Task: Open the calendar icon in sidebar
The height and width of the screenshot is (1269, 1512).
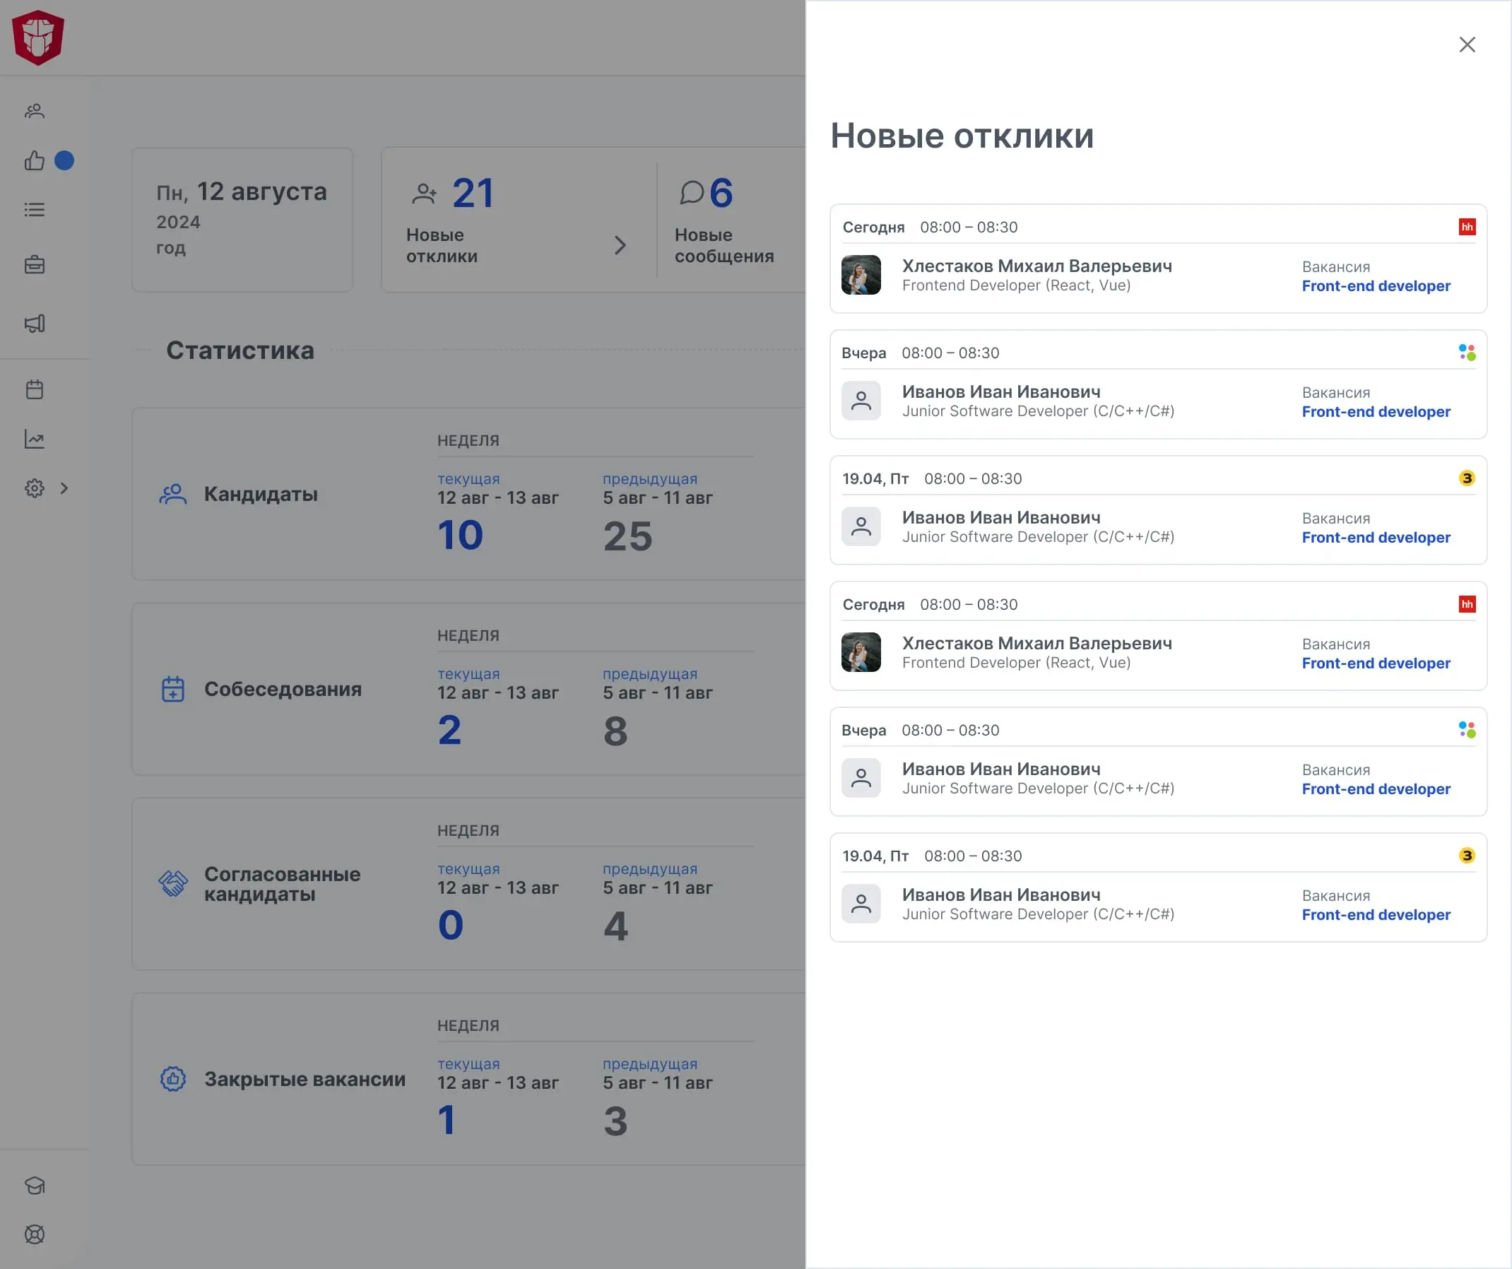Action: 35,389
